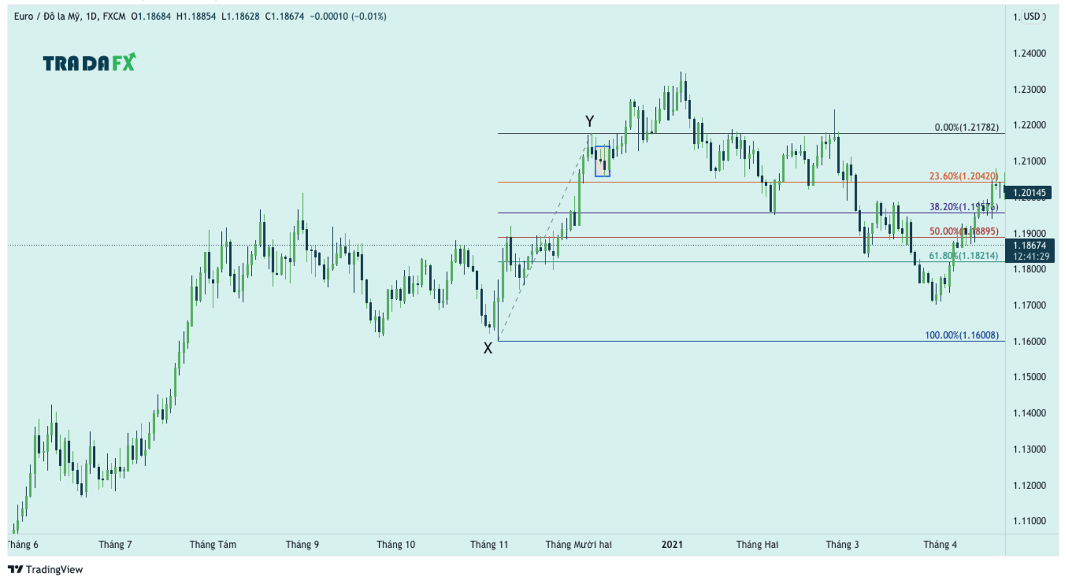Image resolution: width=1066 pixels, height=583 pixels.
Task: Click the Euro / Đô la Mỹ symbol title
Action: coord(47,17)
